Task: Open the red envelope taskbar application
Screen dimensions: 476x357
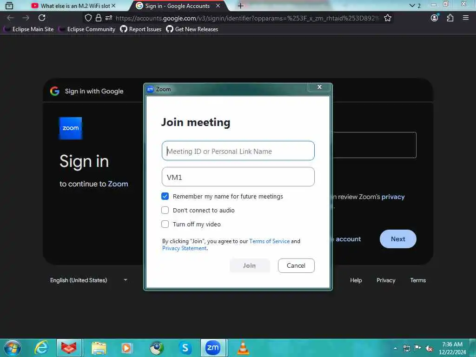Action: tap(69, 348)
